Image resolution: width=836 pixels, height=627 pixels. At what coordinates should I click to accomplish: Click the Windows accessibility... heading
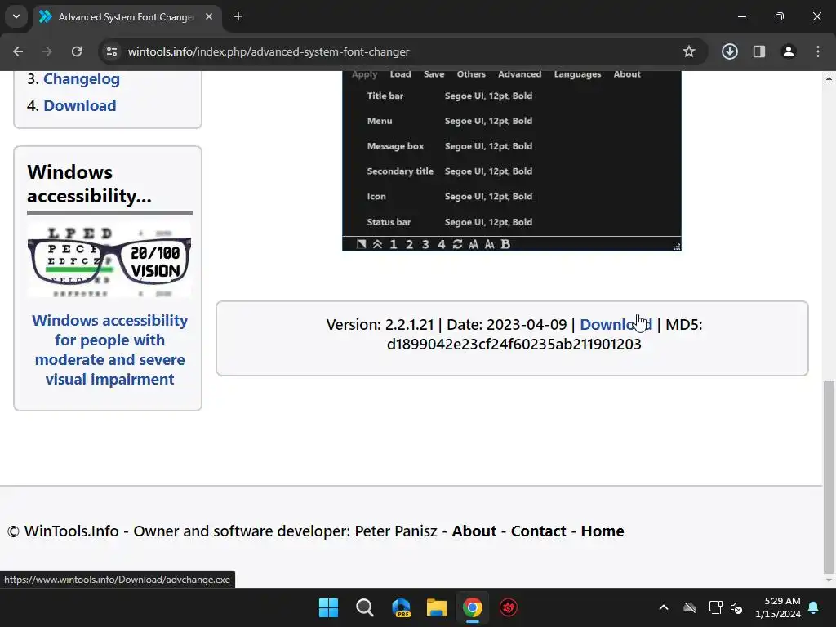[x=90, y=184]
